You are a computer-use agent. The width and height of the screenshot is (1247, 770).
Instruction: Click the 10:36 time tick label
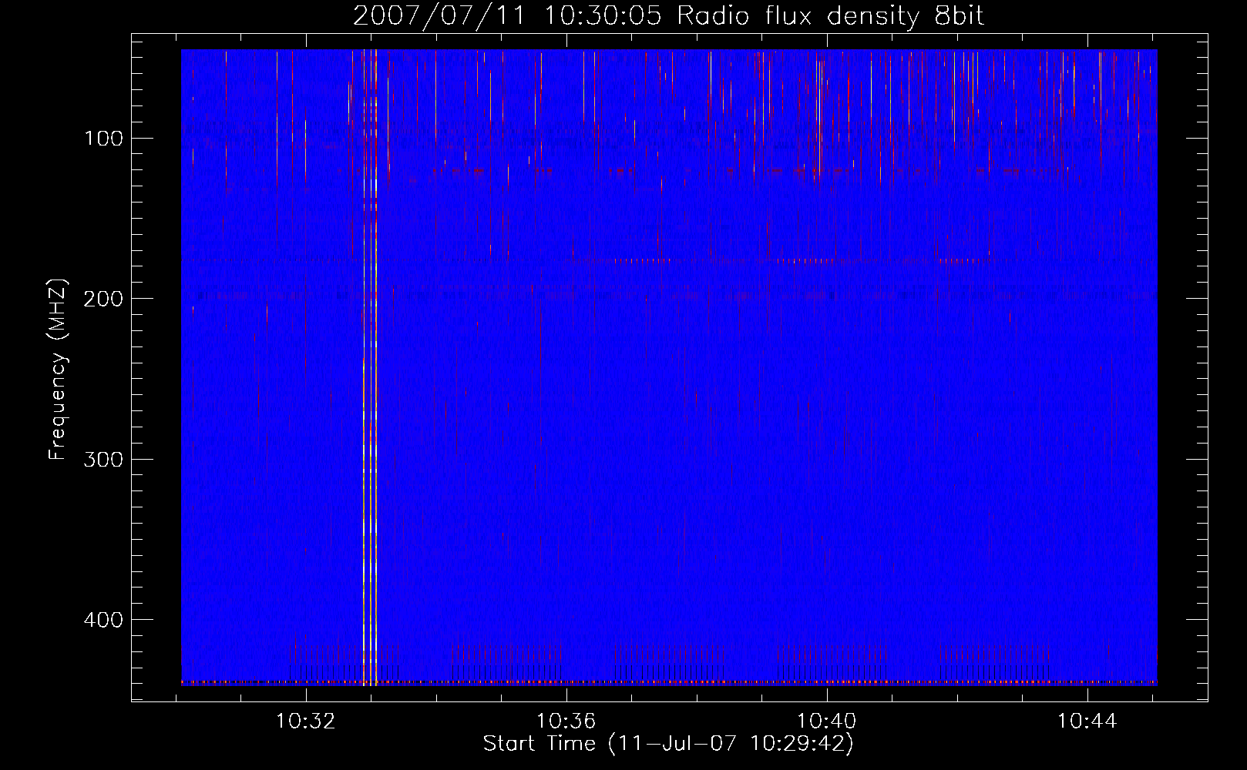[566, 721]
